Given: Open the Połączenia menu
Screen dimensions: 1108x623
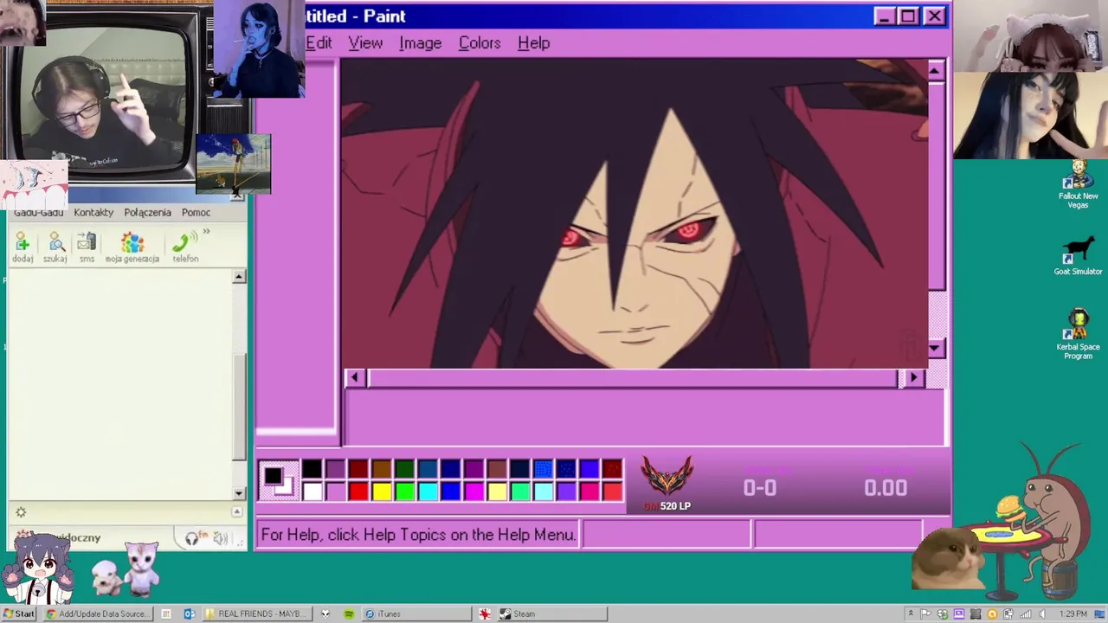Looking at the screenshot, I should pyautogui.click(x=147, y=212).
